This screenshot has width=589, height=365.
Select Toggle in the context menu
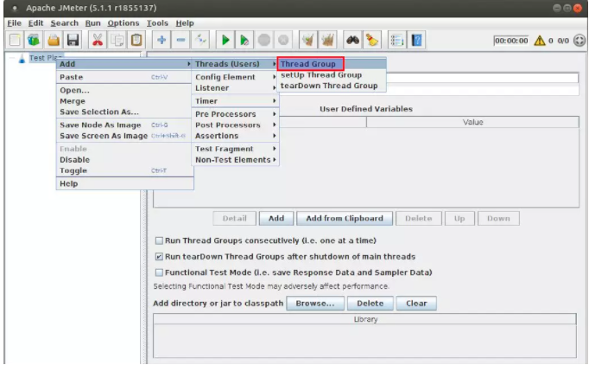(x=124, y=171)
